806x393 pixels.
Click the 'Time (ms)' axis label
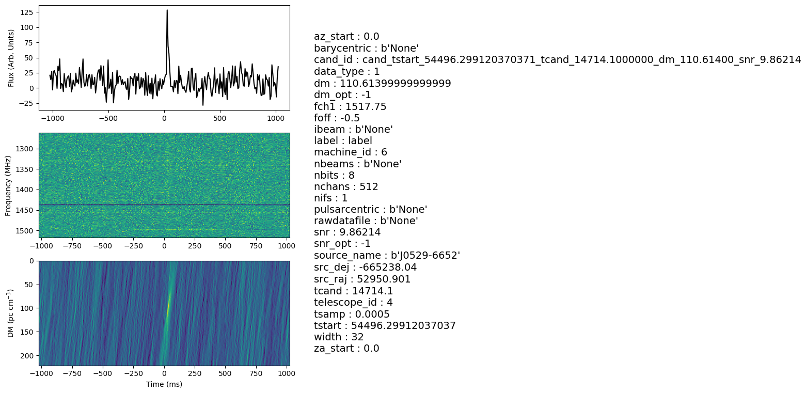(164, 384)
